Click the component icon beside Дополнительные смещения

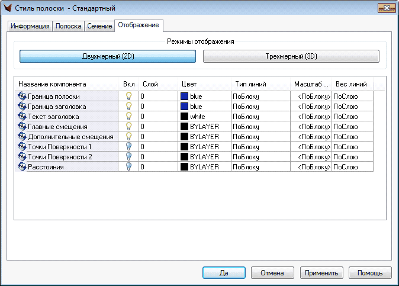coord(22,137)
